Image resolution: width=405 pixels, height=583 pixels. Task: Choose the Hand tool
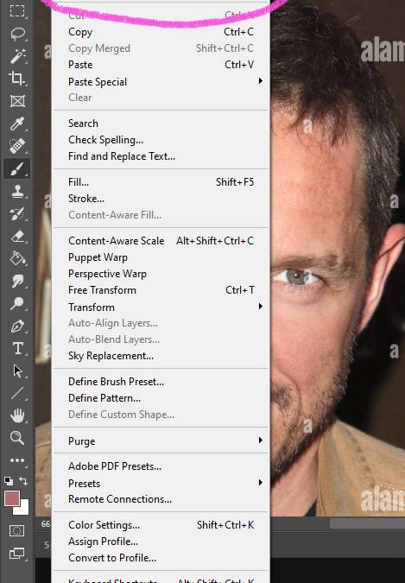coord(17,415)
